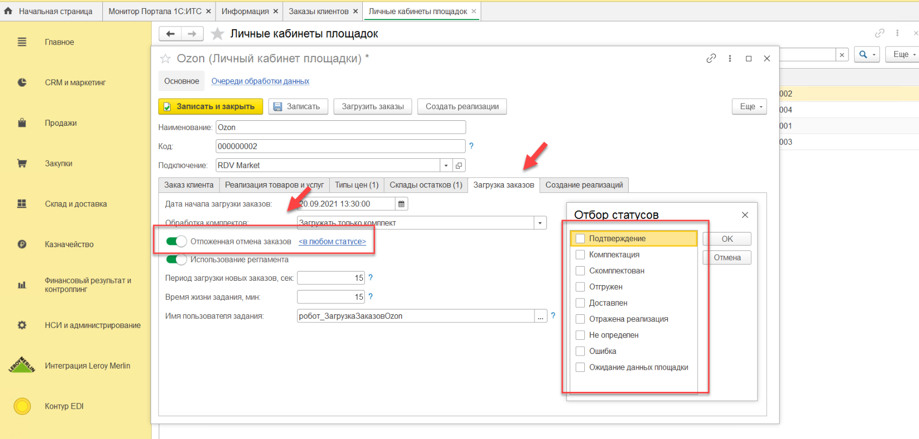919x439 pixels.
Task: Click the calendar icon beside order start date
Action: coord(401,204)
